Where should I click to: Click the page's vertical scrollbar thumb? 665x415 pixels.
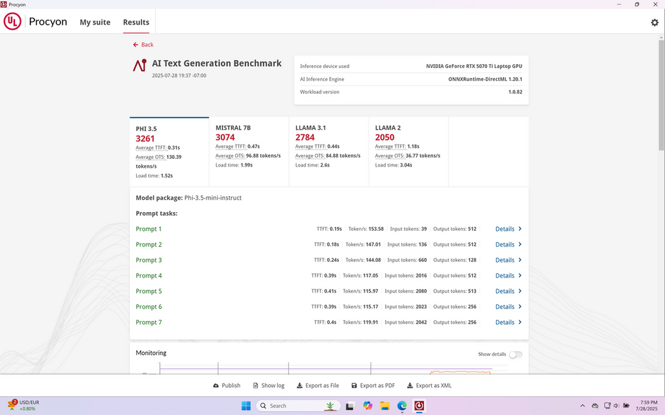tap(661, 95)
